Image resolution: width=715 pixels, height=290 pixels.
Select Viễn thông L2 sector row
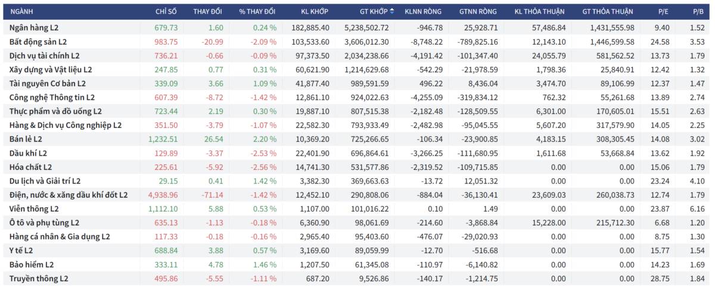pos(357,208)
